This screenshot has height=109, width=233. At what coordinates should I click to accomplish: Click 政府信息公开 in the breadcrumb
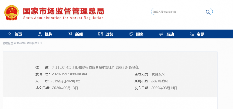point(34,43)
